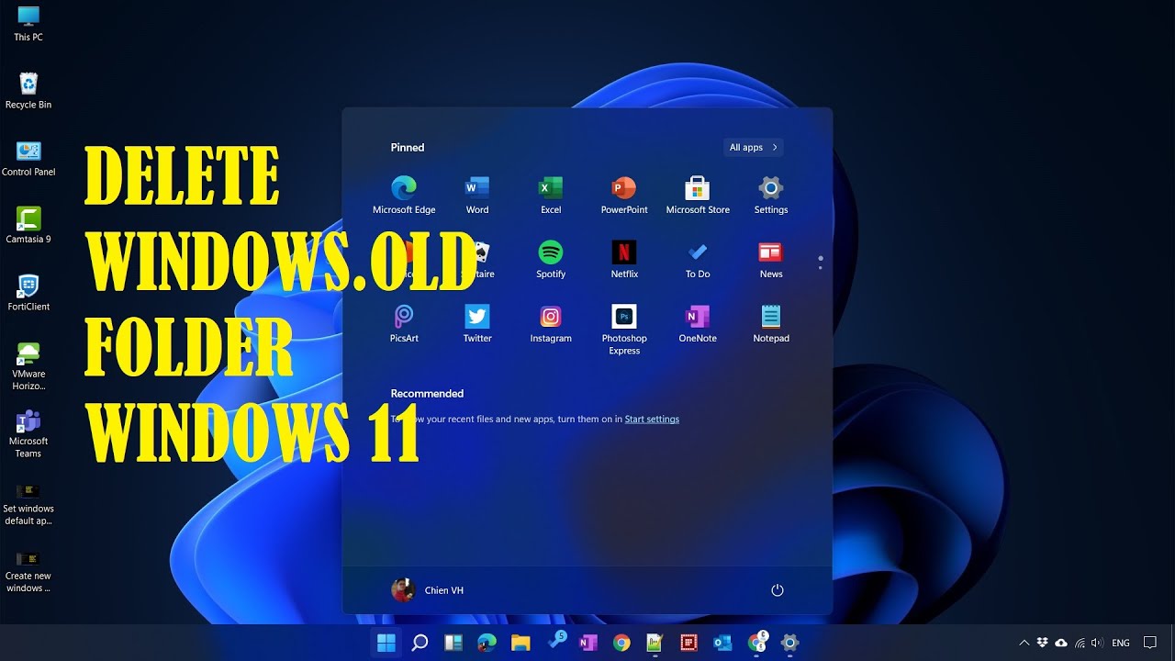Expand the All apps list

point(752,147)
